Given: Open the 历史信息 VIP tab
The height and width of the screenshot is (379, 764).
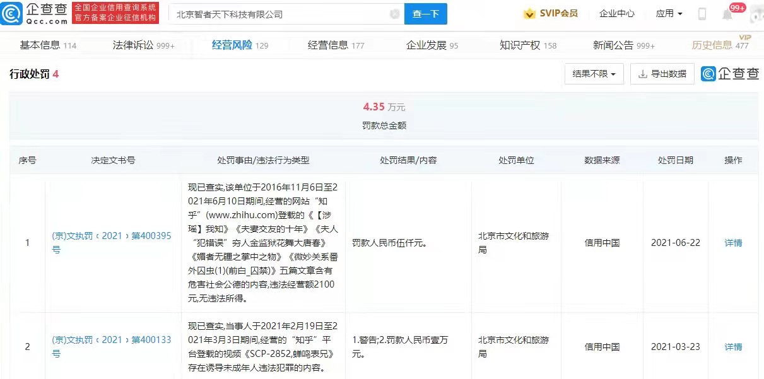Looking at the screenshot, I should click(721, 44).
